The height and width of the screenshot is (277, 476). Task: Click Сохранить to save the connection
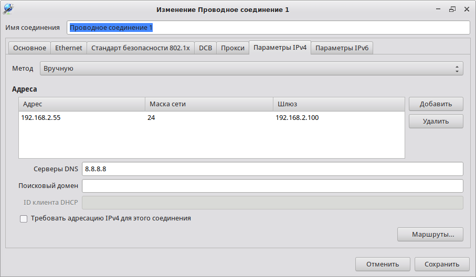click(441, 264)
